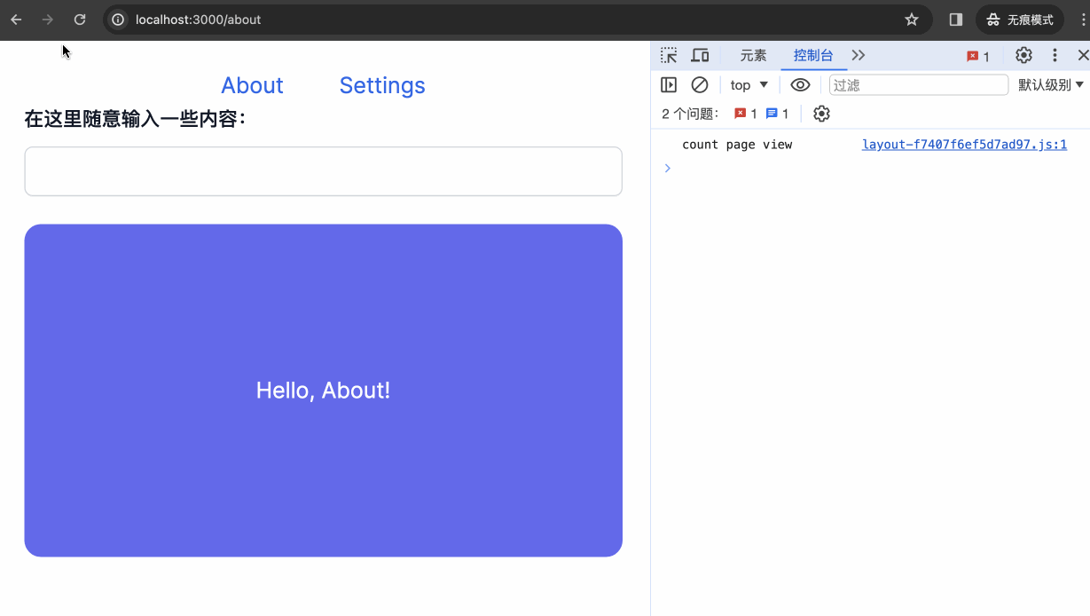The height and width of the screenshot is (616, 1090).
Task: Click the error counter badge in DevTools
Action: [978, 55]
